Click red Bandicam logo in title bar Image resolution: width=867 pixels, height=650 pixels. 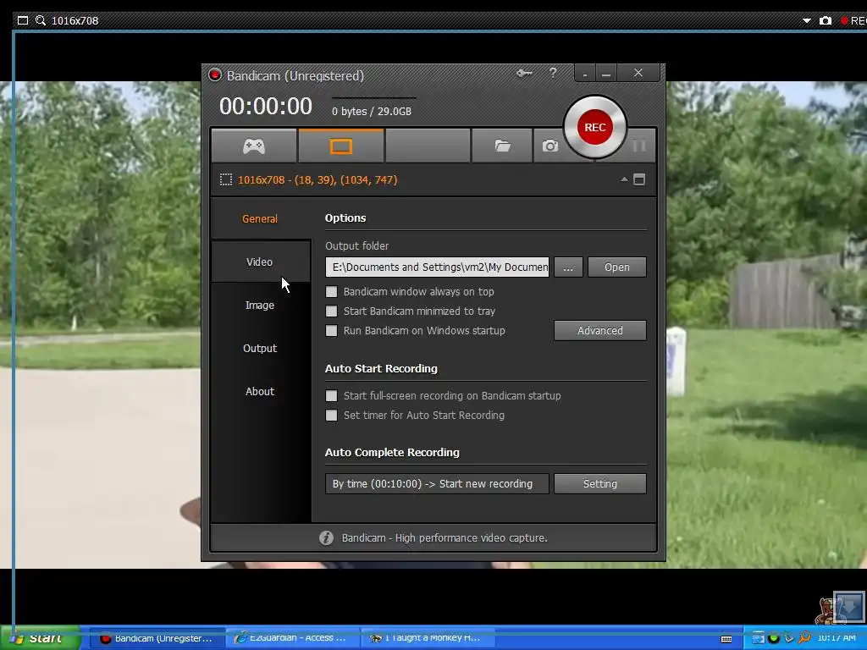tap(215, 75)
